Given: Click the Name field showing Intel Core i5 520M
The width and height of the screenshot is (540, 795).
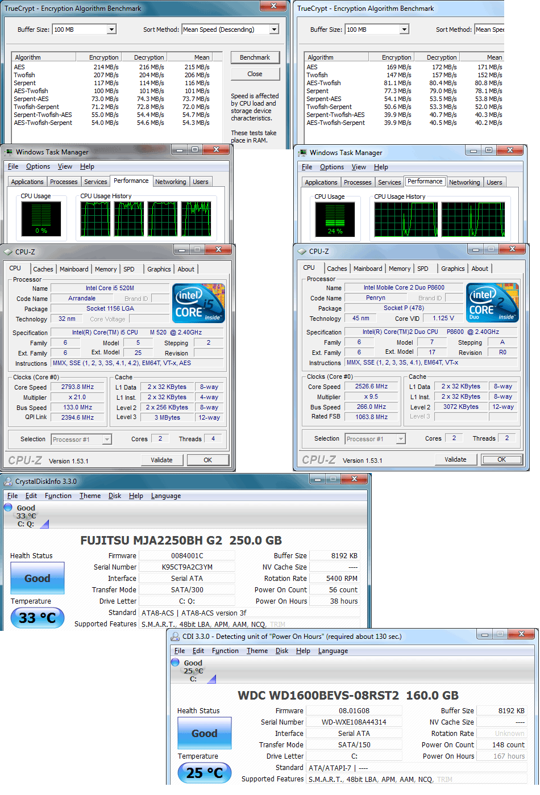Looking at the screenshot, I should (x=110, y=288).
